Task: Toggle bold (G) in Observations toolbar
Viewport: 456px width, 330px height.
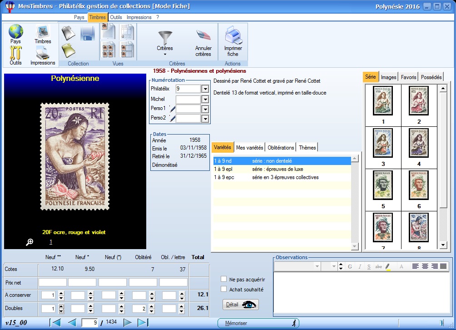Action: (x=350, y=266)
